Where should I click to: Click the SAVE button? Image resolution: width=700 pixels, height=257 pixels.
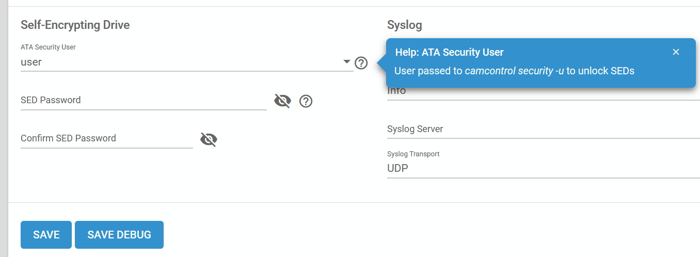pyautogui.click(x=46, y=235)
